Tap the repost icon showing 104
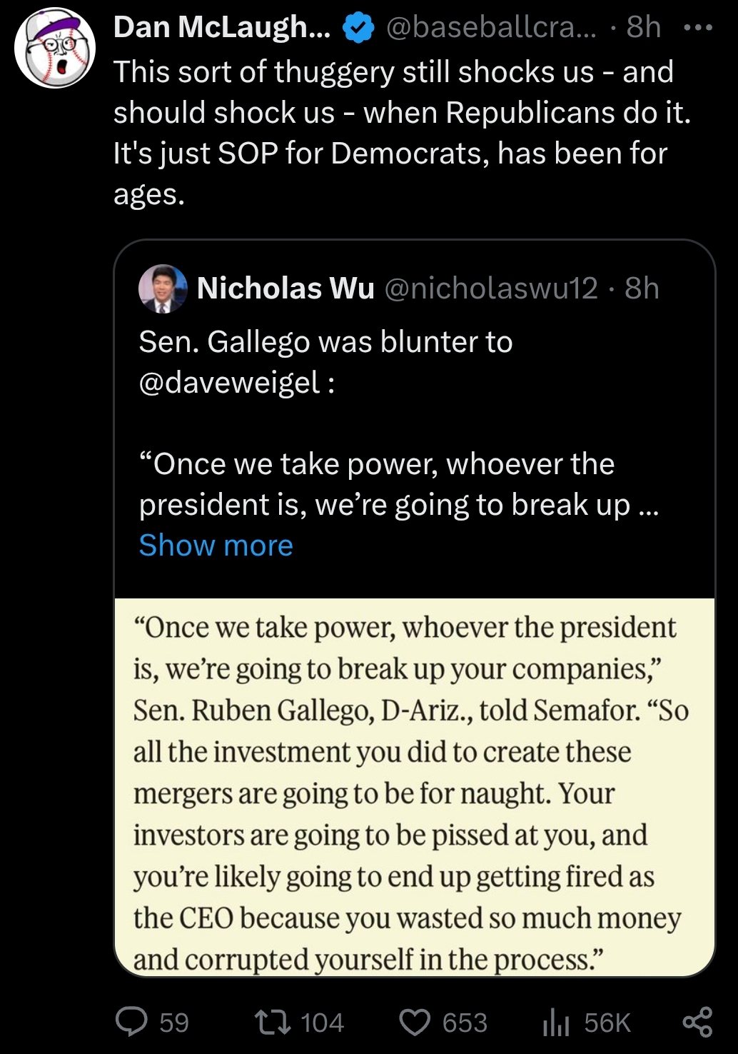The height and width of the screenshot is (1054, 738). coord(273,1022)
